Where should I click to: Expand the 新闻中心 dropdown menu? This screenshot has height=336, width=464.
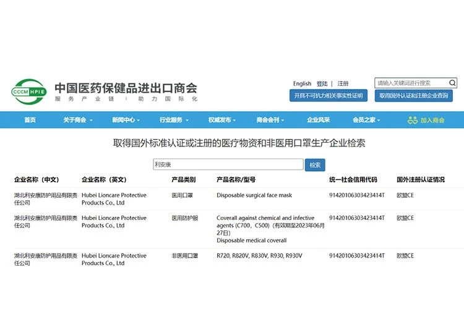(126, 120)
